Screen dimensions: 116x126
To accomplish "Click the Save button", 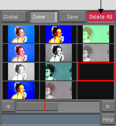I will pyautogui.click(x=72, y=17).
